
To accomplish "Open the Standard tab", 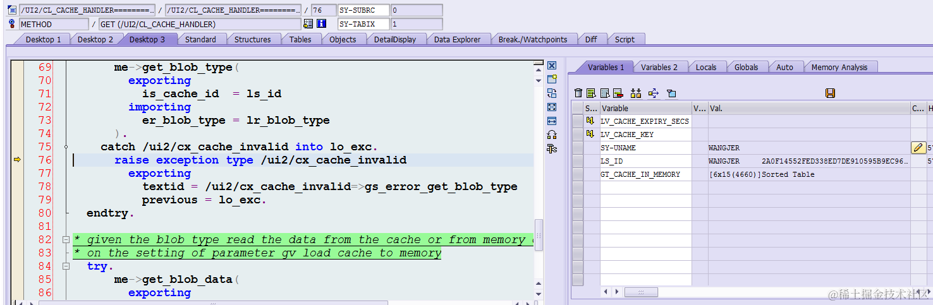I will tap(200, 39).
